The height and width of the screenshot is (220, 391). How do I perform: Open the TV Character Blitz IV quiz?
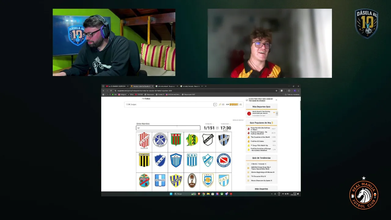click(258, 176)
